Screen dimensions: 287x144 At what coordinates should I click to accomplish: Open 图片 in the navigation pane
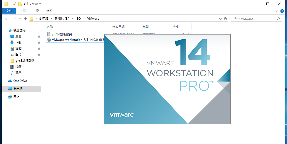[x=18, y=55]
